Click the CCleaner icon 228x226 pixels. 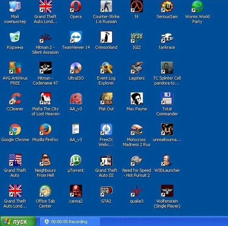[15, 98]
